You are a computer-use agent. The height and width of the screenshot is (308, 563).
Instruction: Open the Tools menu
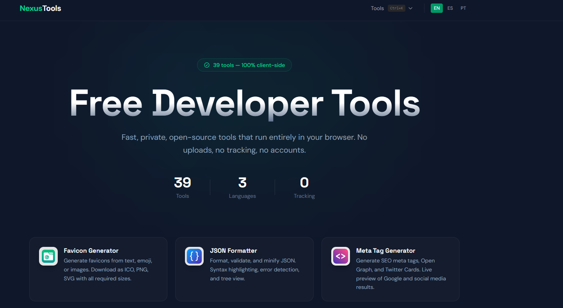[377, 8]
